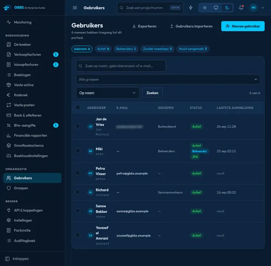The width and height of the screenshot is (271, 266).
Task: Select the Actief 6 filter
Action: 103,49
